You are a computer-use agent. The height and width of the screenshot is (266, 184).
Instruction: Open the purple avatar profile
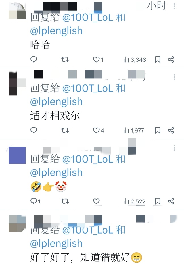(17, 155)
